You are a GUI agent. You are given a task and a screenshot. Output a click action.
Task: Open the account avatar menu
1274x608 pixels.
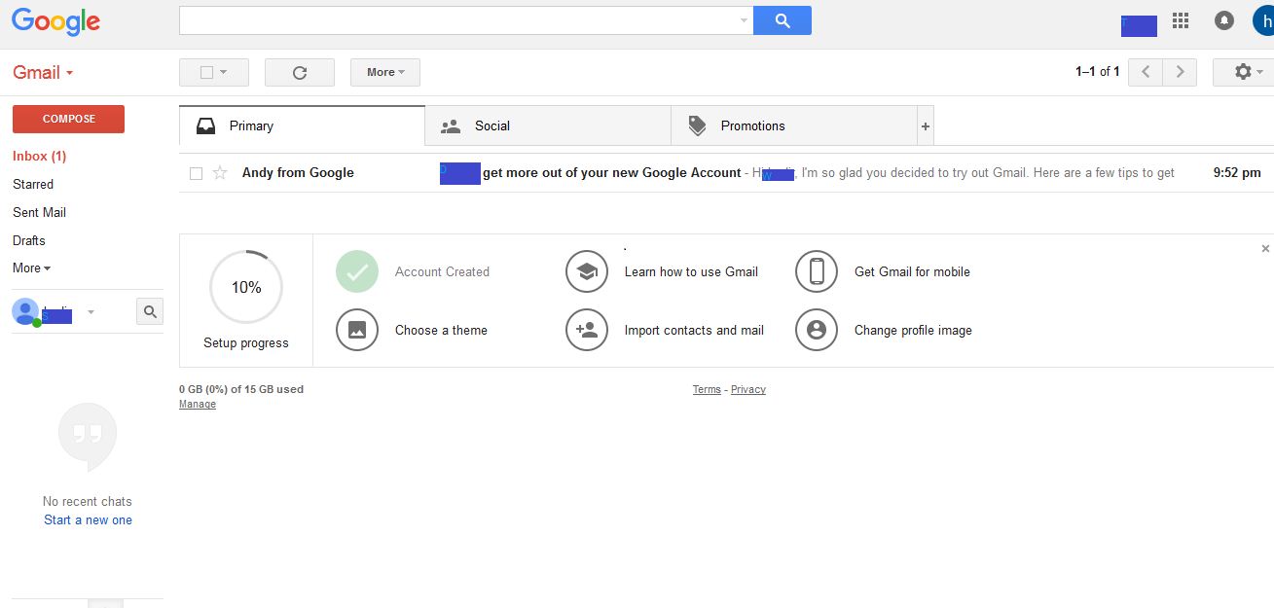[x=1263, y=20]
